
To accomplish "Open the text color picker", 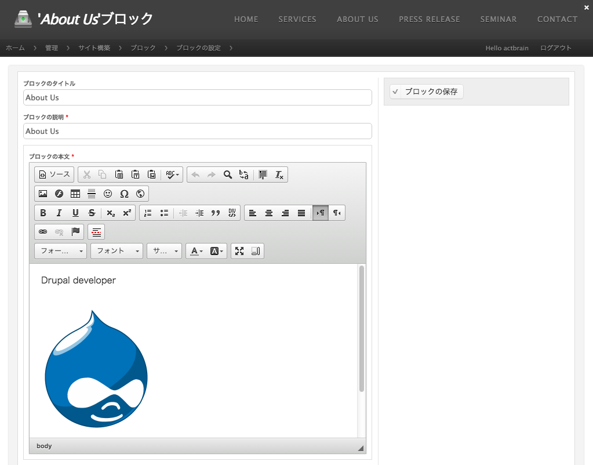I will coord(197,251).
